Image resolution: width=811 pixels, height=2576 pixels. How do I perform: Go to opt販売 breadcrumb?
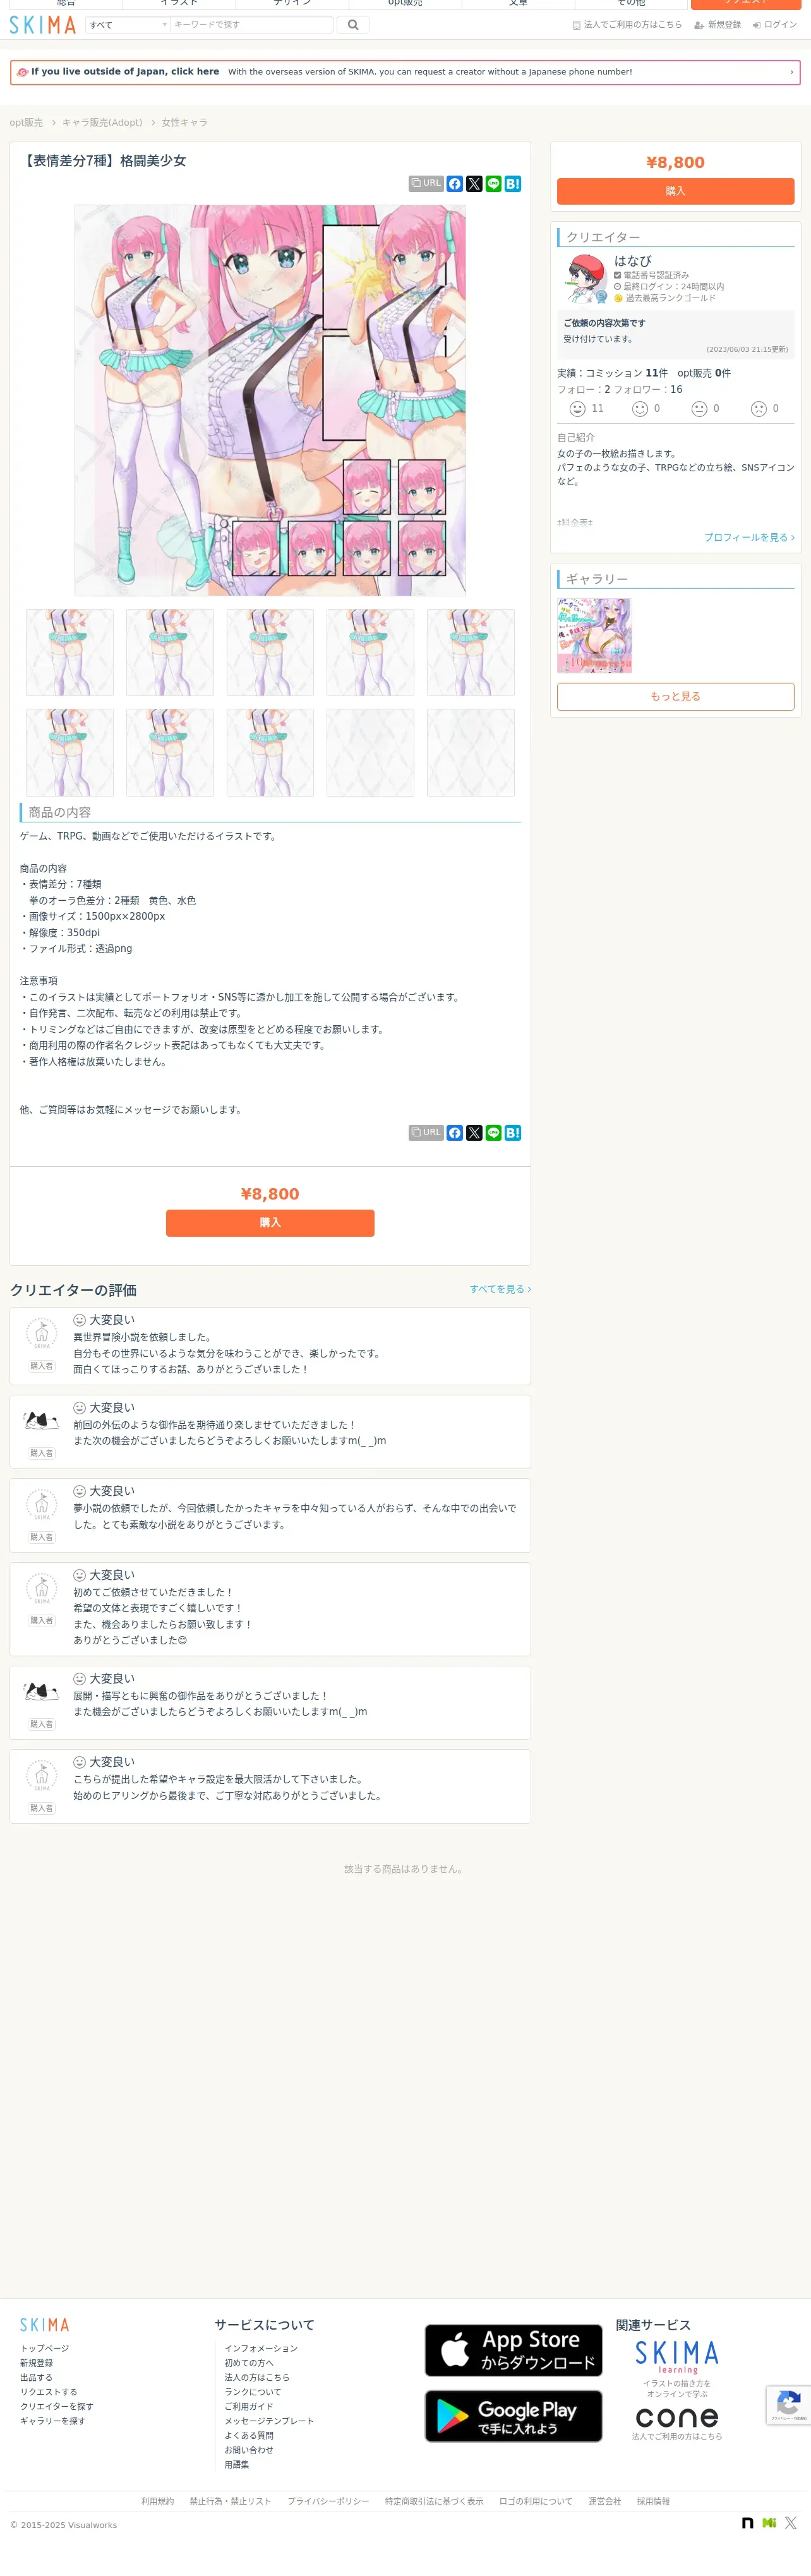[26, 123]
